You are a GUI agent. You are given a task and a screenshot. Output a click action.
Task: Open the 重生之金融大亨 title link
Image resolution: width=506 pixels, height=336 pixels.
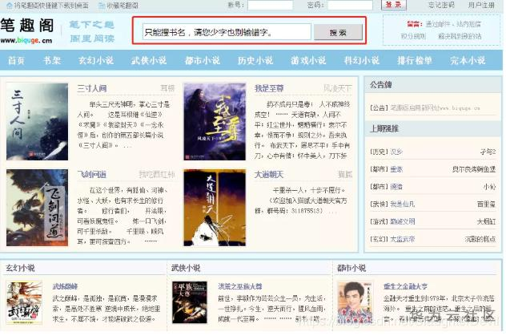click(x=406, y=286)
